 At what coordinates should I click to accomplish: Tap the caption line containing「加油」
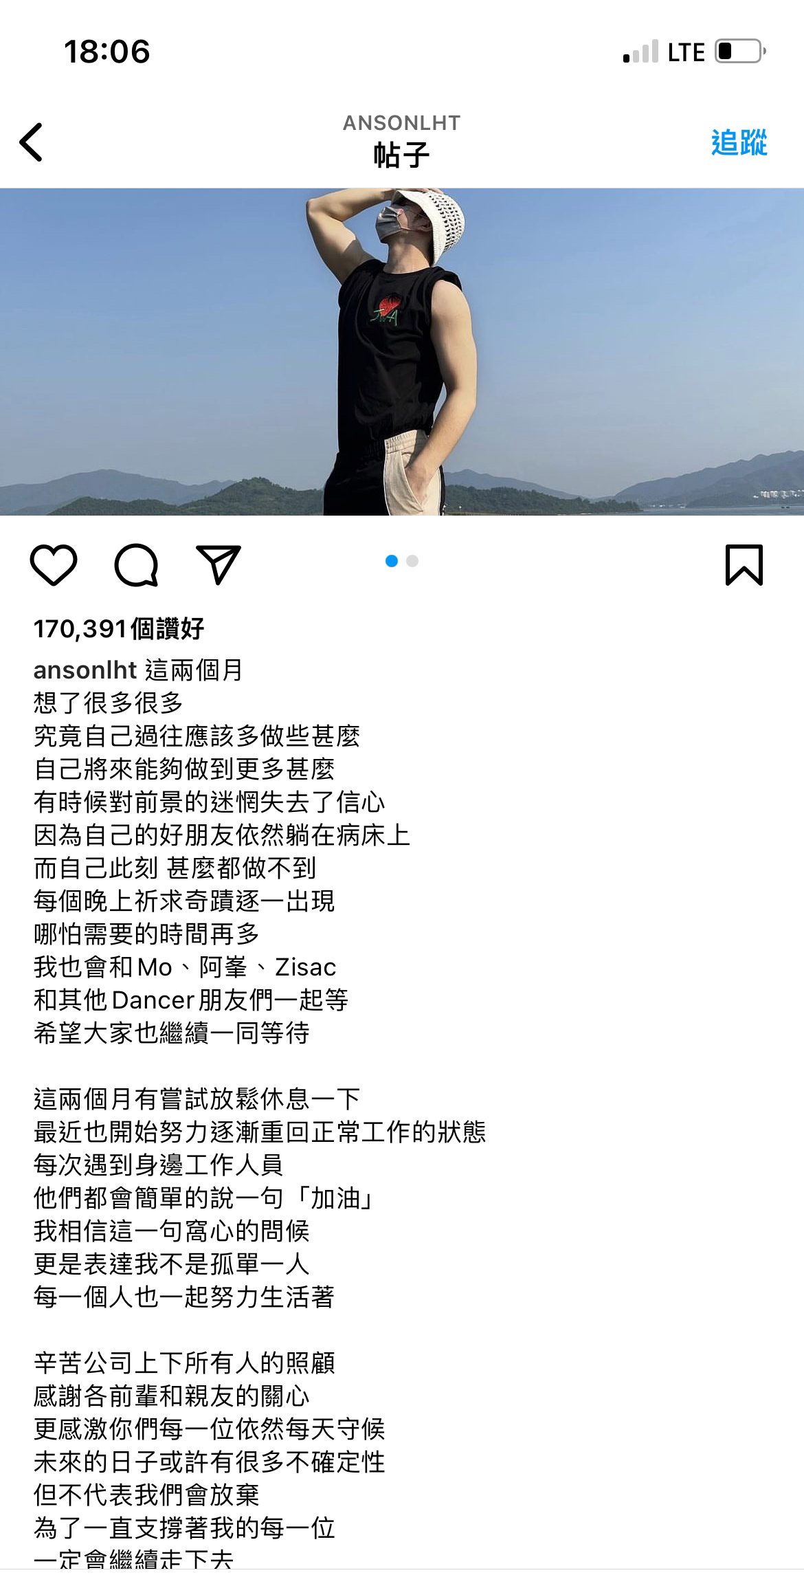[x=204, y=1198]
